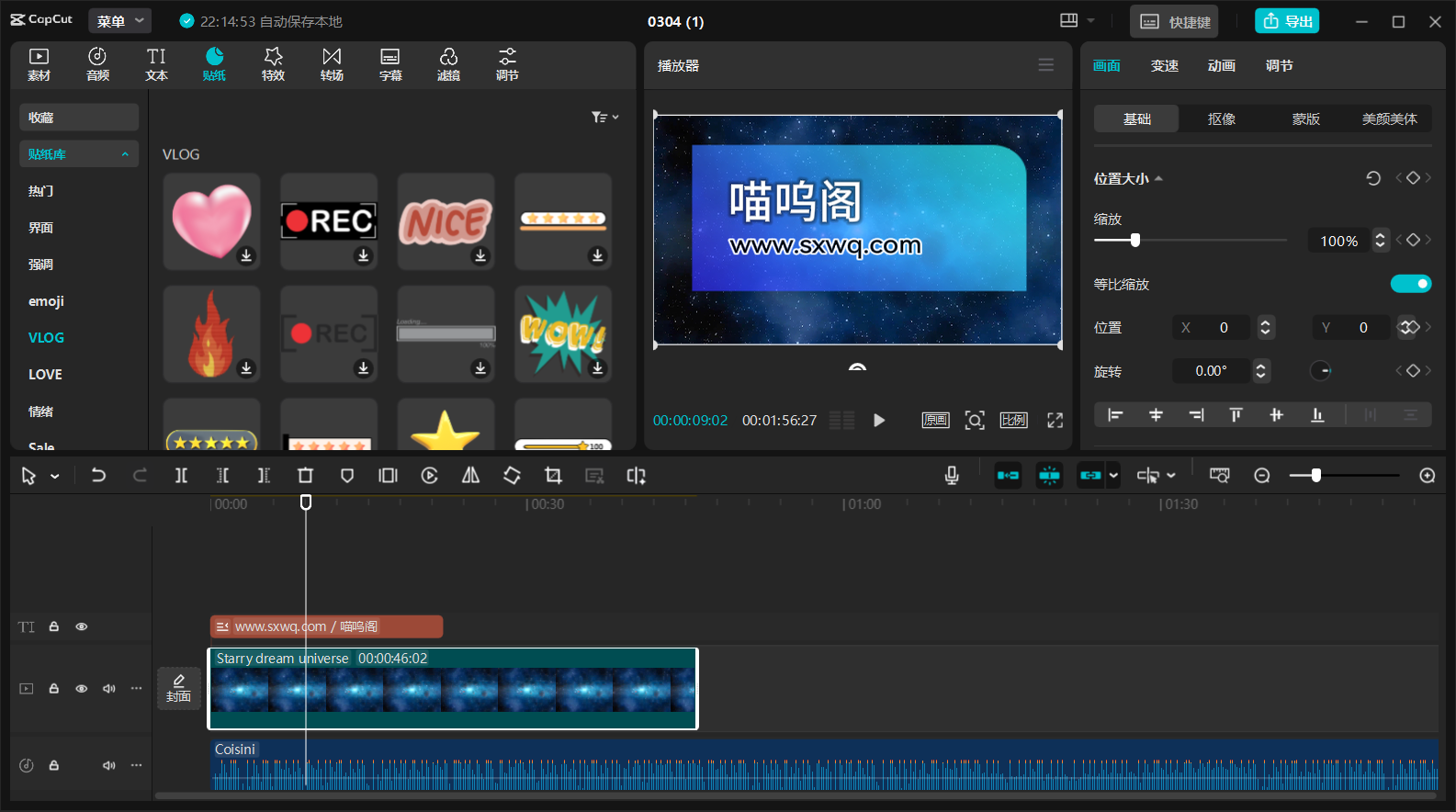Screen dimensions: 1456x812
Task: Click the 比例 aspect ratio icon in player
Action: click(1014, 420)
